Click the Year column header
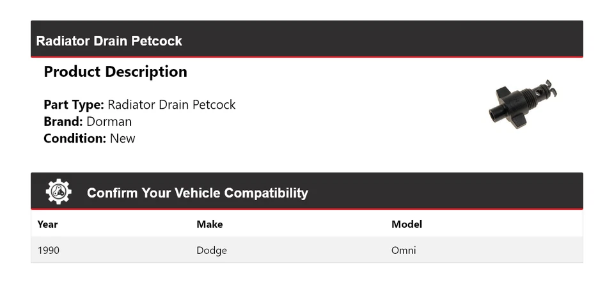The height and width of the screenshot is (307, 614). [47, 224]
